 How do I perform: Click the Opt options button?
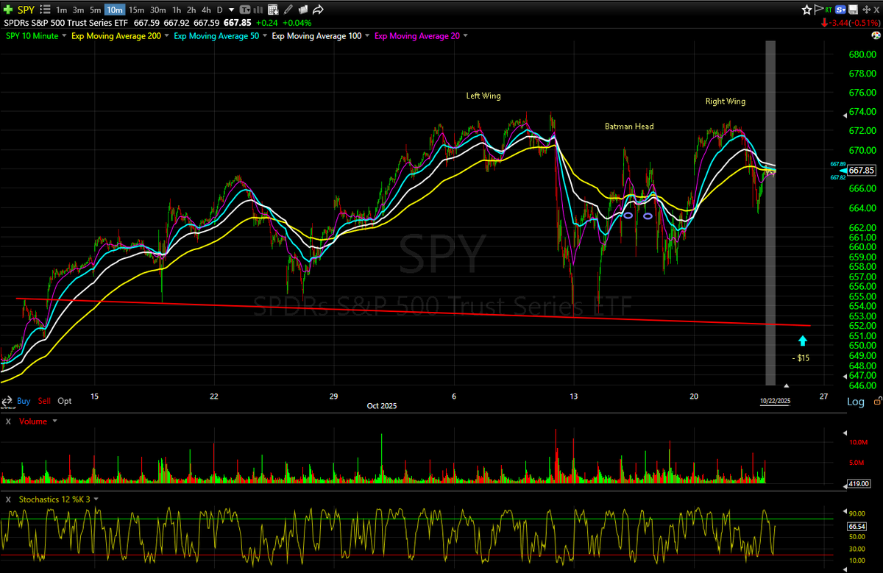tap(64, 401)
